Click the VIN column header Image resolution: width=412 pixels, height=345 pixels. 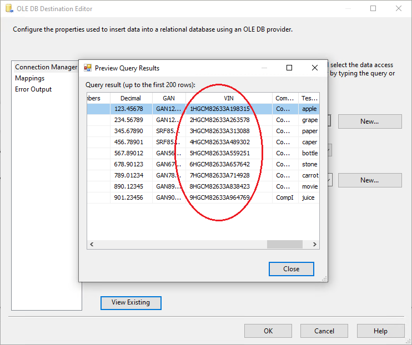pos(229,98)
